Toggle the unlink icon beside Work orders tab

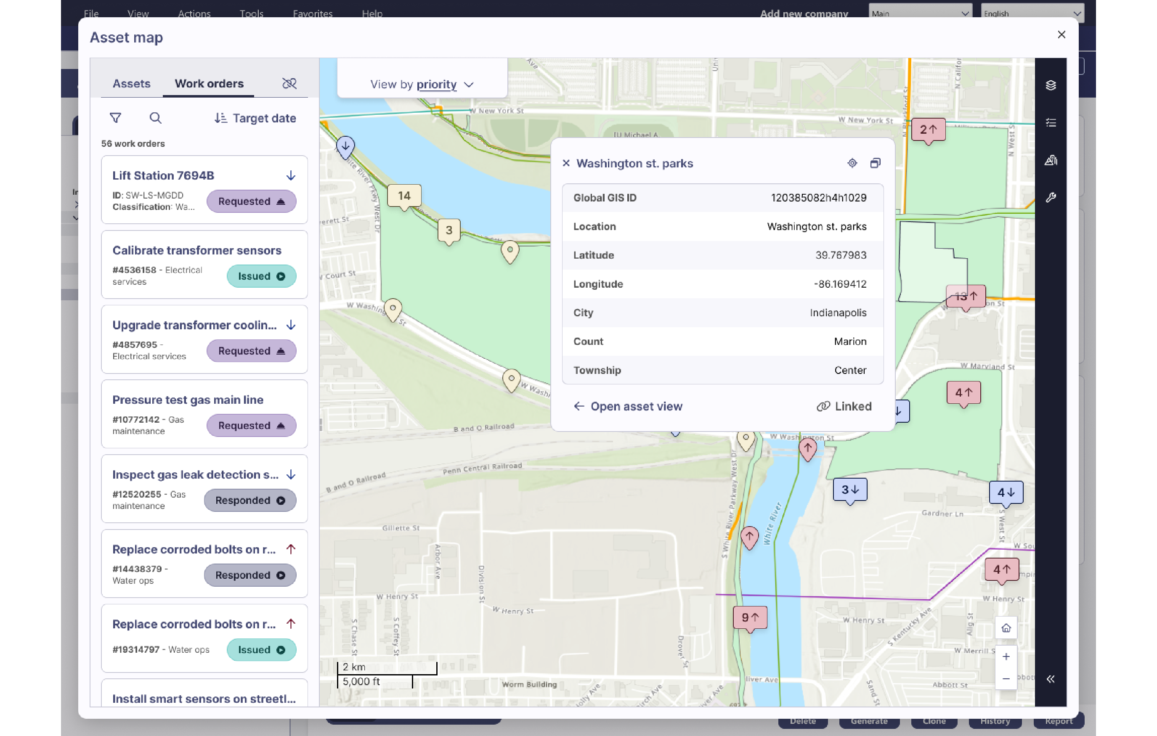coord(289,84)
